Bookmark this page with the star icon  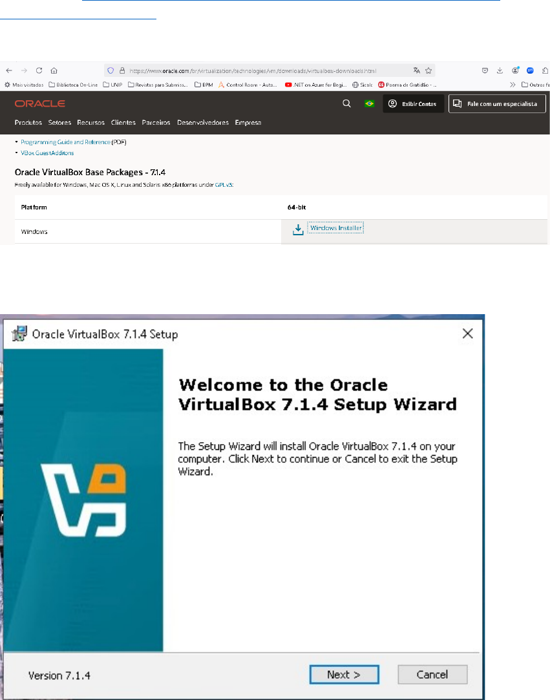pyautogui.click(x=430, y=70)
